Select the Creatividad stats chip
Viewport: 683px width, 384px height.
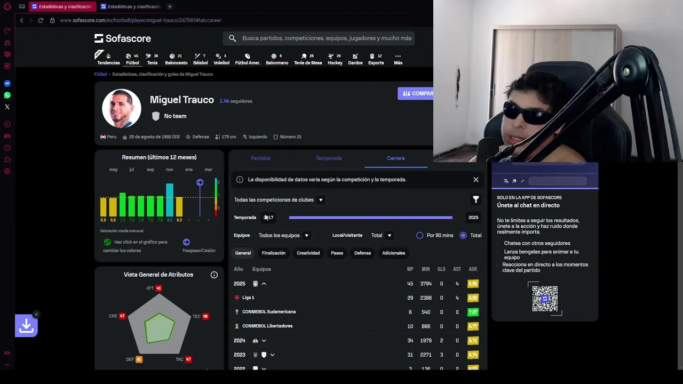click(308, 253)
